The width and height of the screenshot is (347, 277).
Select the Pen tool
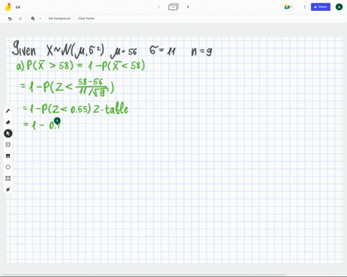point(8,111)
